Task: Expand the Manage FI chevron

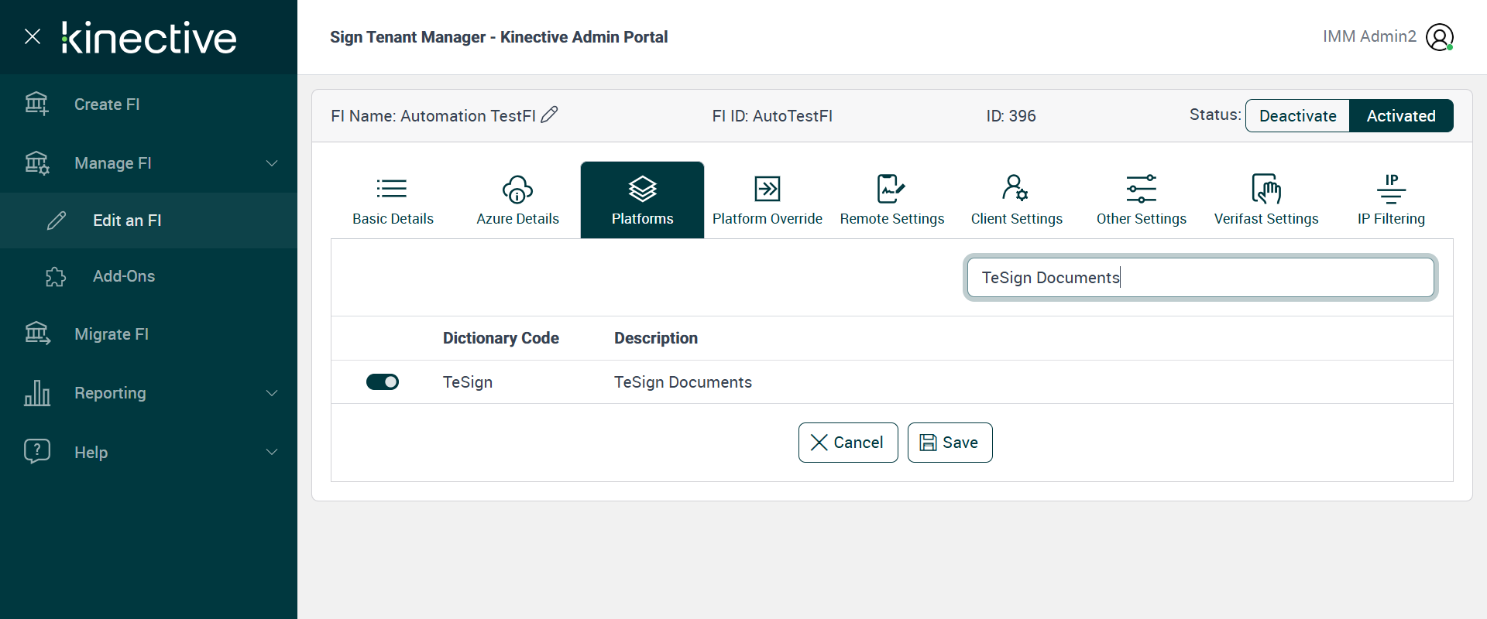Action: click(272, 163)
